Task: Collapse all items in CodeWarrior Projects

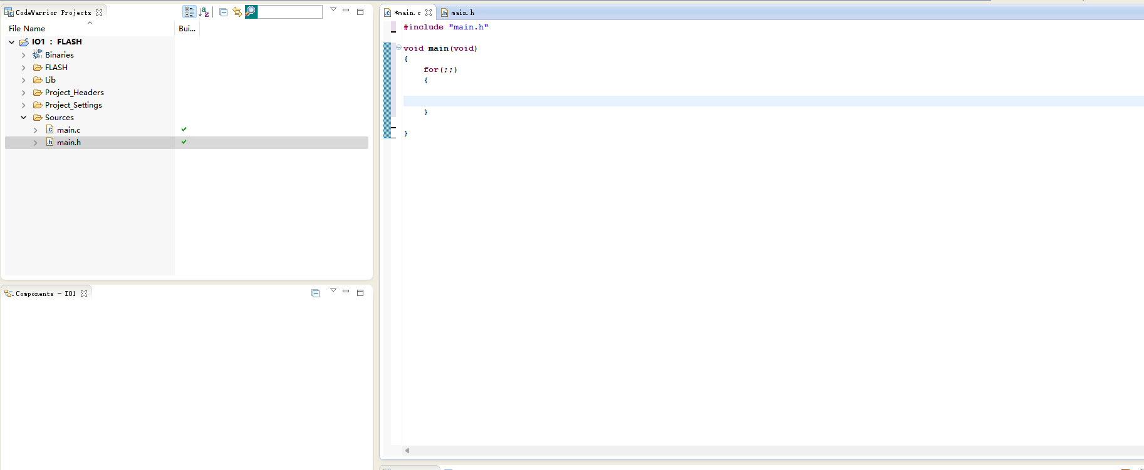Action: coord(223,12)
